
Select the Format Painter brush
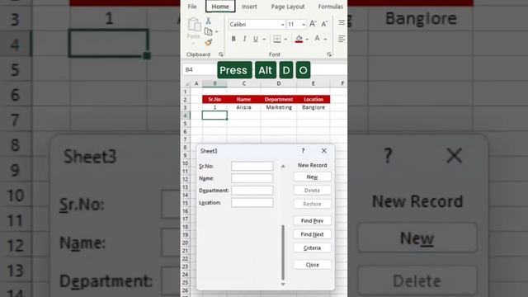coord(209,42)
